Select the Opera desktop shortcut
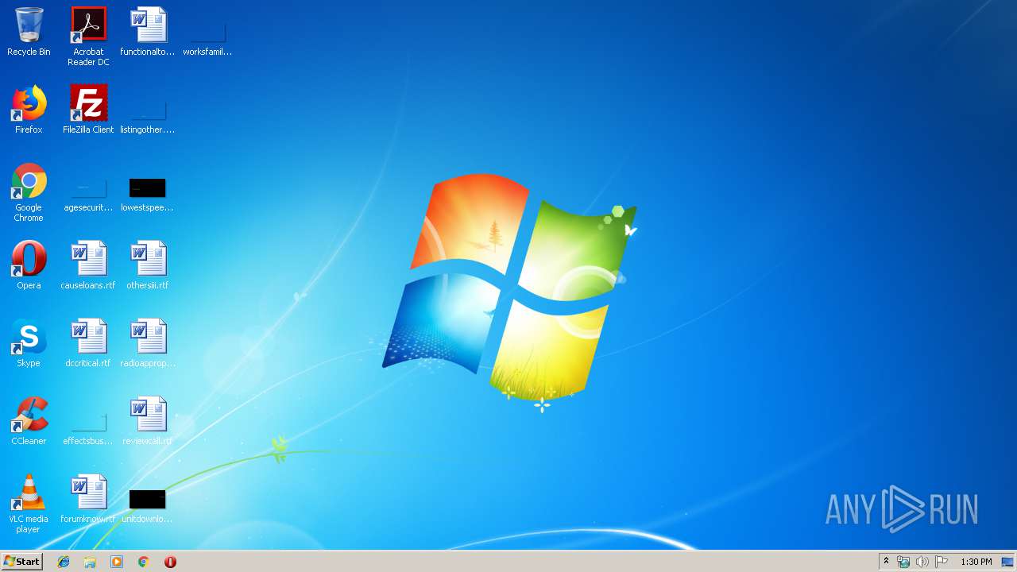Screen dimensions: 1017x572 click(x=29, y=265)
